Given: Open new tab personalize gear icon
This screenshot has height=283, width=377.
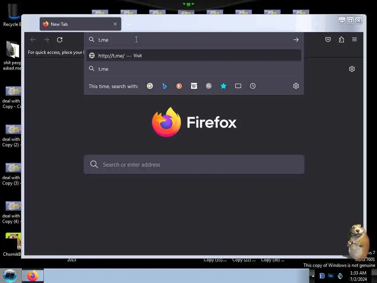Looking at the screenshot, I should point(352,69).
